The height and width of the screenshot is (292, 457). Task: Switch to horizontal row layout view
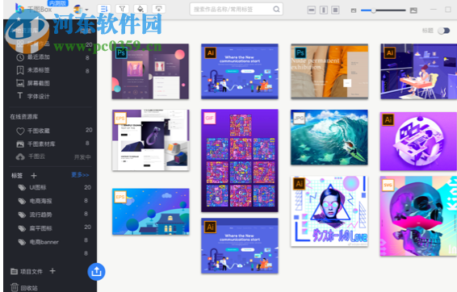click(312, 10)
